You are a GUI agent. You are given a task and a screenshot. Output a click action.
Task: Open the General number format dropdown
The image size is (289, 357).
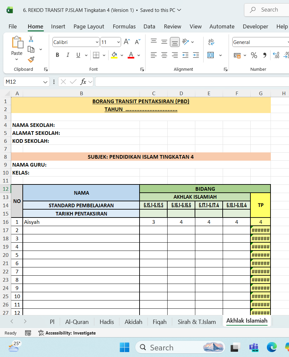tap(286, 42)
